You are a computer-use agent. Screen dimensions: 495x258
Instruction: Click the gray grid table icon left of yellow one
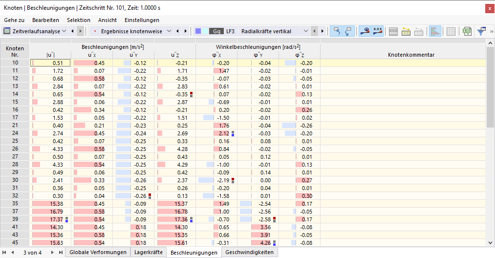(393, 31)
